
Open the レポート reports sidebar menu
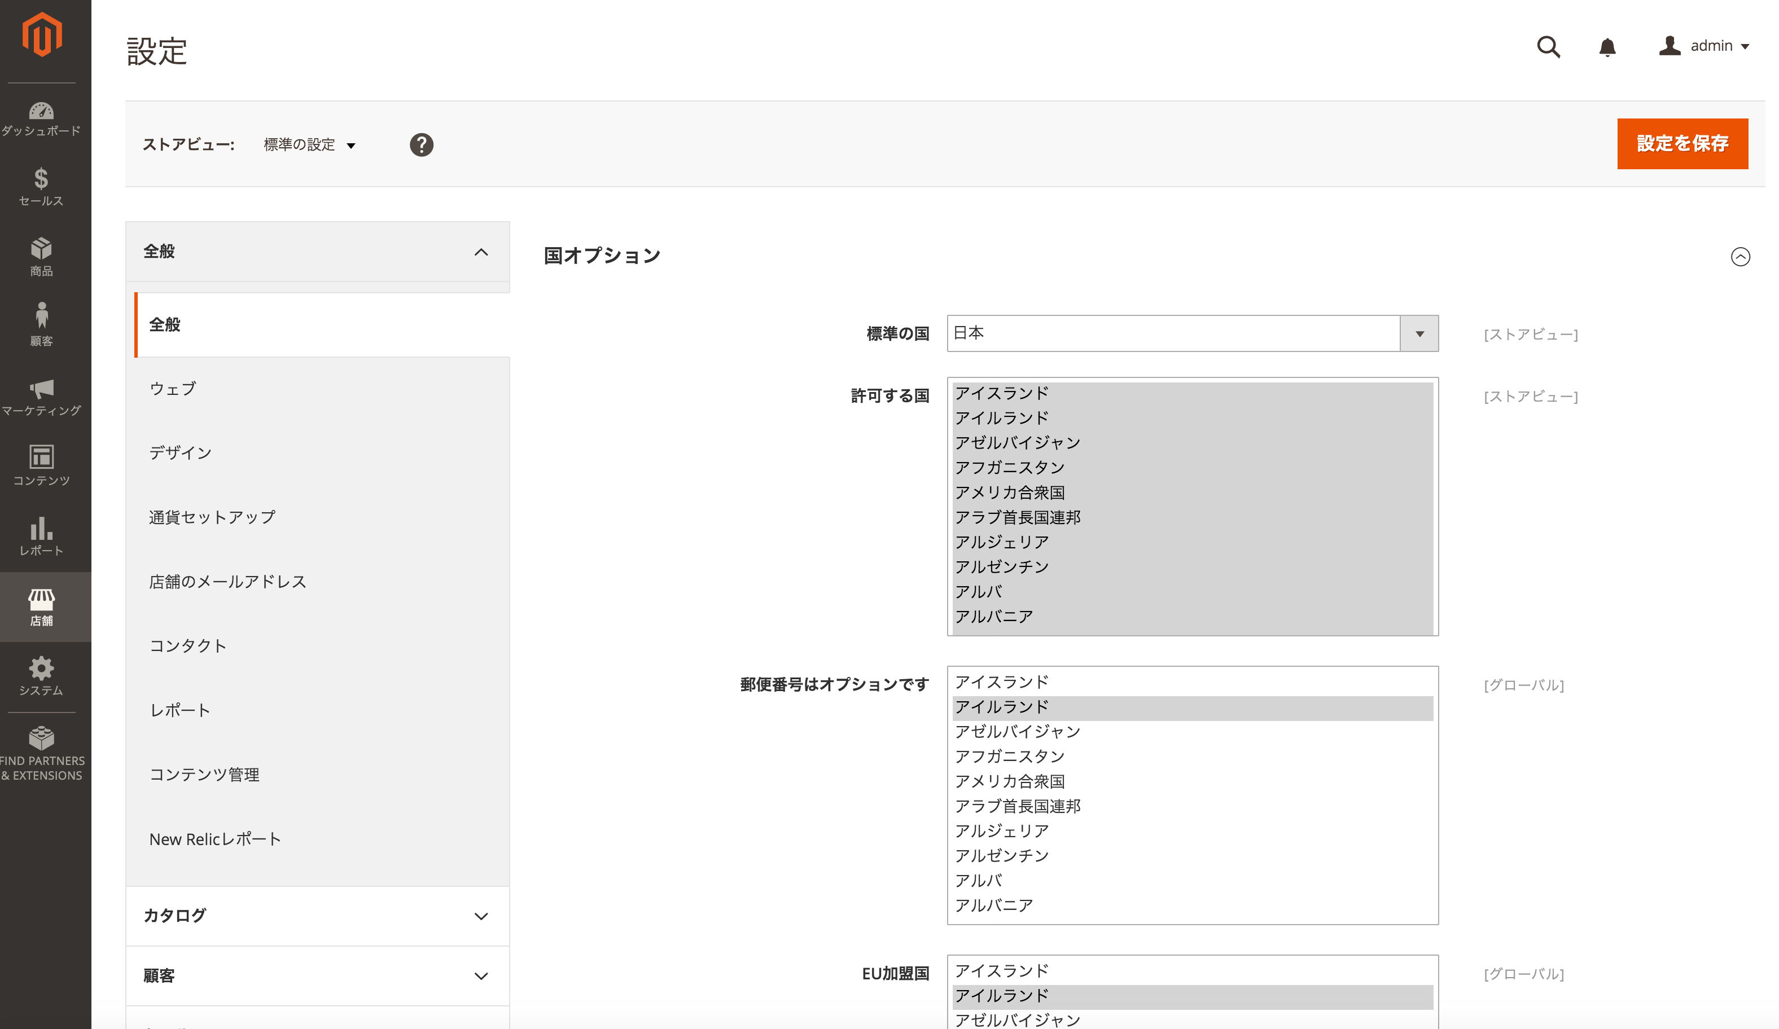click(41, 537)
